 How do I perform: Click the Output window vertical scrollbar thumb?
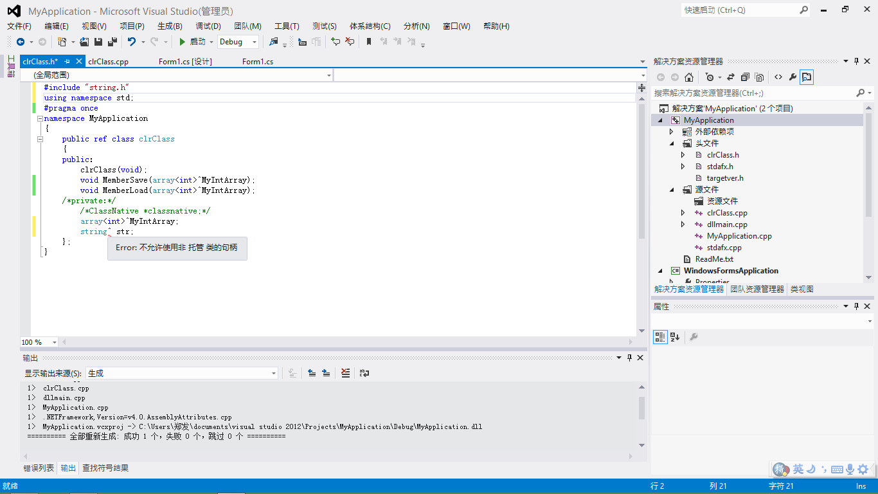(x=641, y=408)
